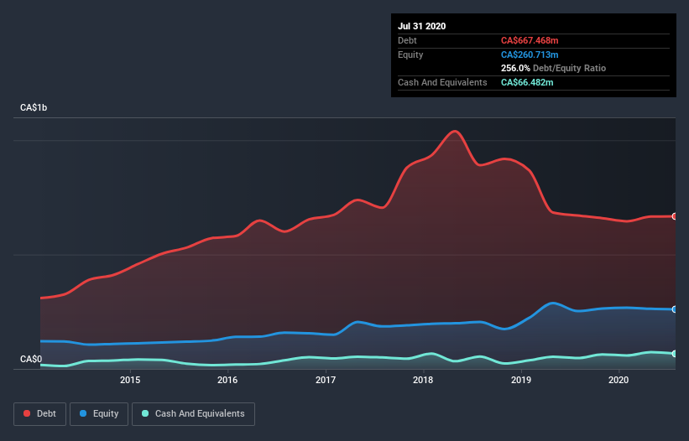Click the 2015 x-axis label

tap(130, 380)
